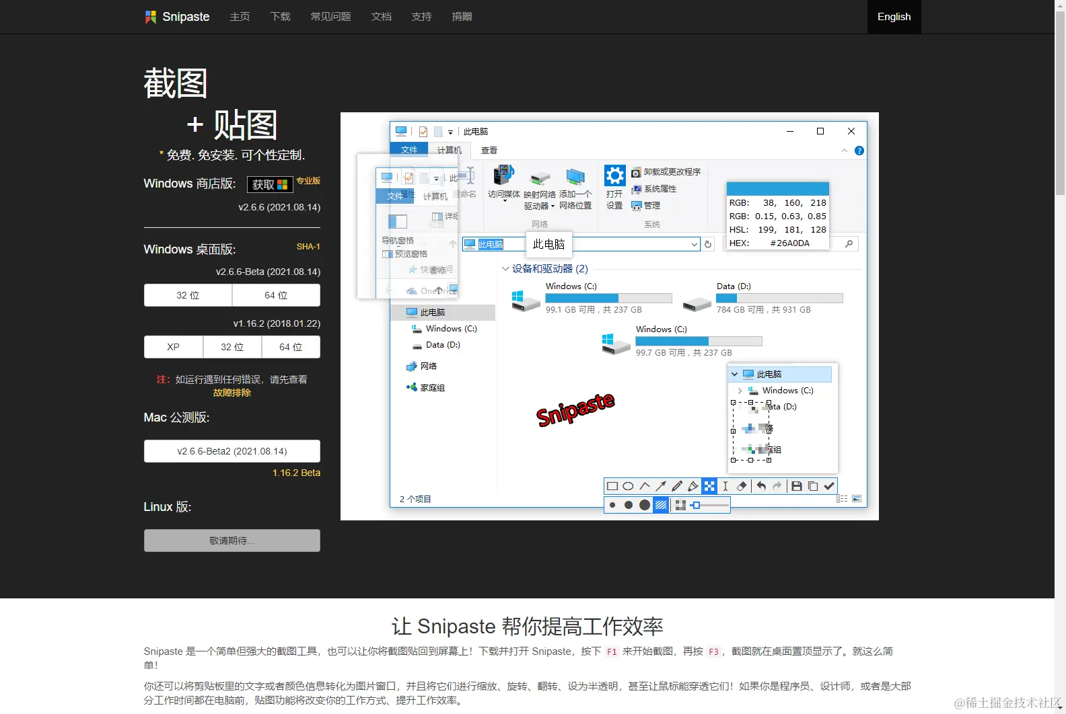The height and width of the screenshot is (714, 1066).
Task: Download v2.6.6-Beta 32 位 desktop version
Action: click(x=188, y=295)
